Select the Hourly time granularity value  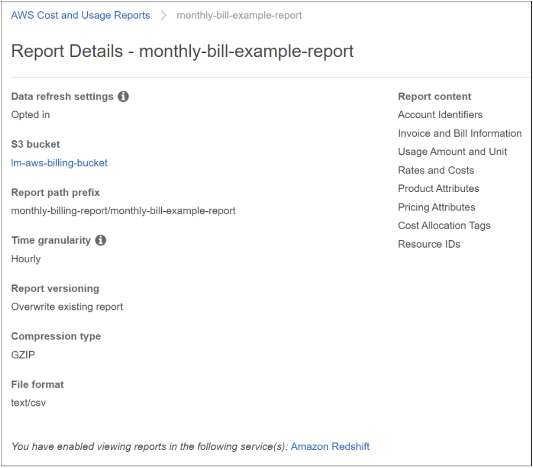coord(26,259)
